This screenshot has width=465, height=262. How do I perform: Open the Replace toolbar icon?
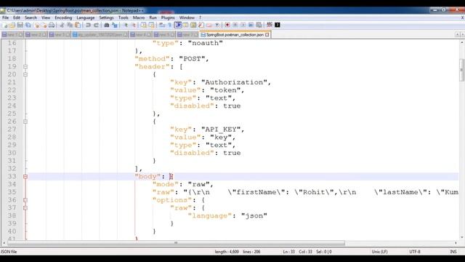(x=115, y=25)
